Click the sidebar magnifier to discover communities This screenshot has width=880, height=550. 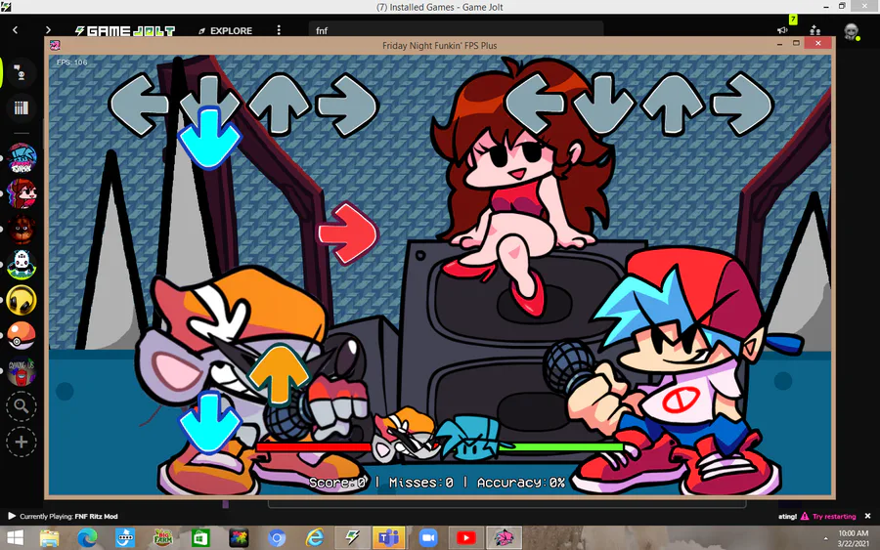[x=22, y=406]
